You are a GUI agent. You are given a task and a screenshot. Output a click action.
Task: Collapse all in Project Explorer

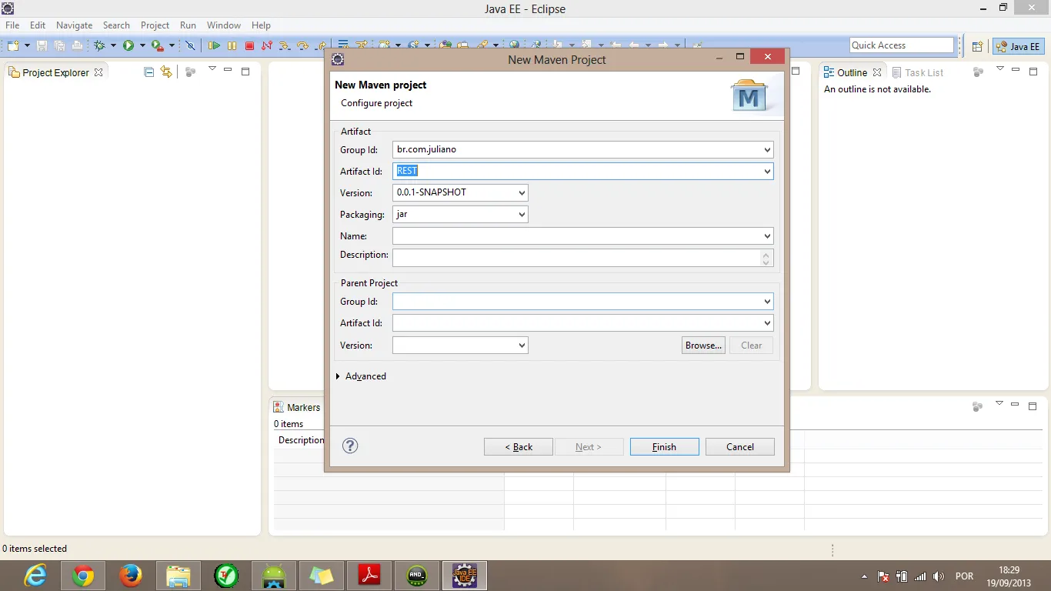pyautogui.click(x=149, y=72)
